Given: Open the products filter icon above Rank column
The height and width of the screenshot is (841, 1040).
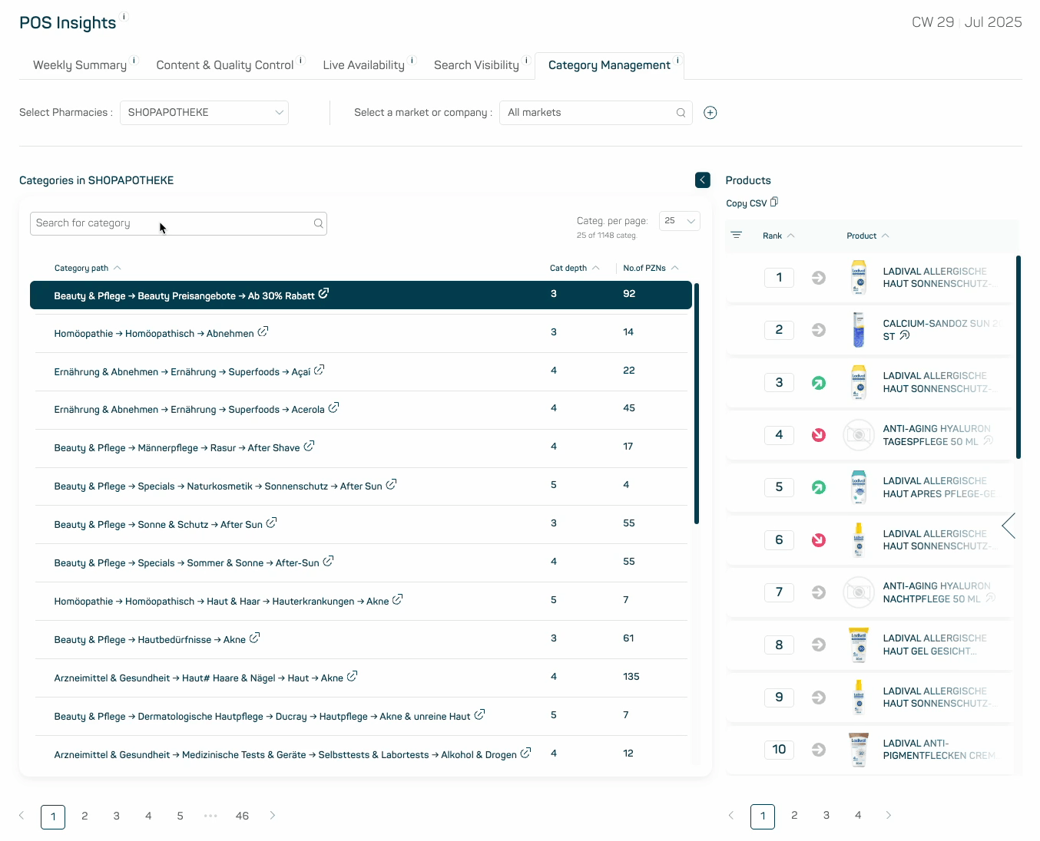Looking at the screenshot, I should pyautogui.click(x=737, y=236).
